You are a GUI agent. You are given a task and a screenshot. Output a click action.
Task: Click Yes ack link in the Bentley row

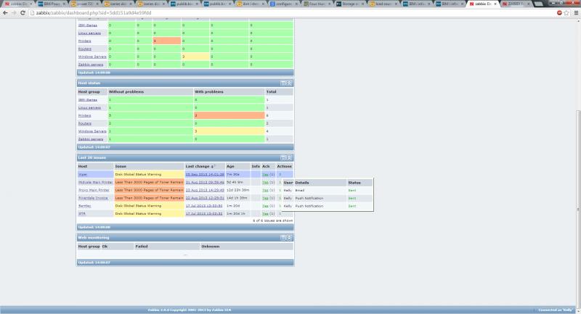[265, 206]
